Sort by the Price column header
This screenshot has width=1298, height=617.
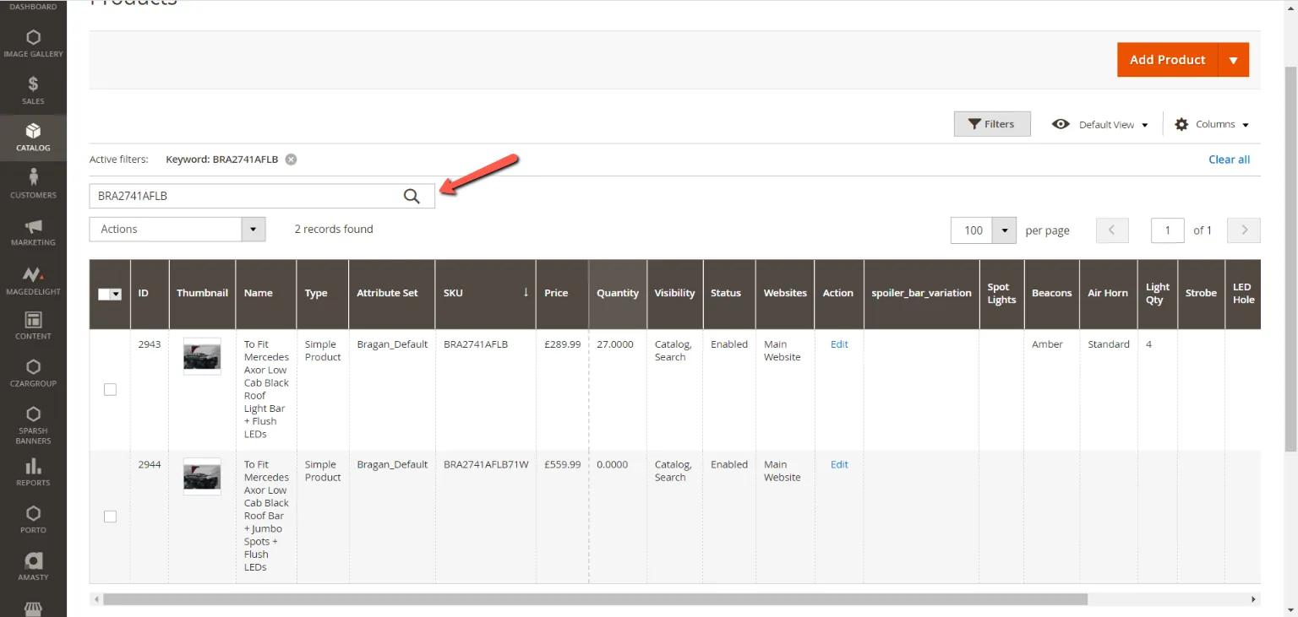[562, 294]
